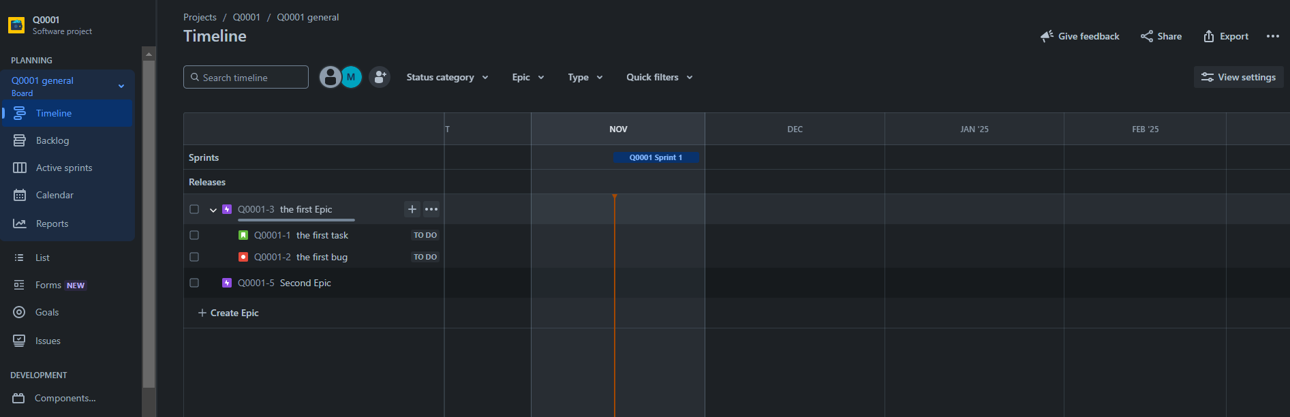The width and height of the screenshot is (1290, 417).
Task: Open Backlog from the sidebar
Action: click(x=52, y=140)
